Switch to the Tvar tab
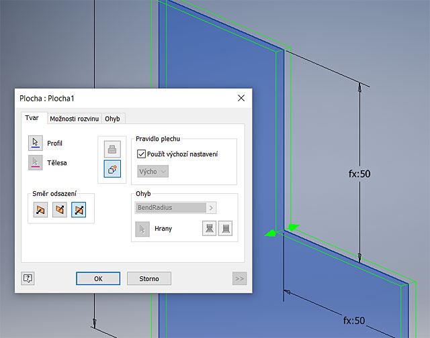Viewport: 430px width, 338px height. click(x=32, y=118)
